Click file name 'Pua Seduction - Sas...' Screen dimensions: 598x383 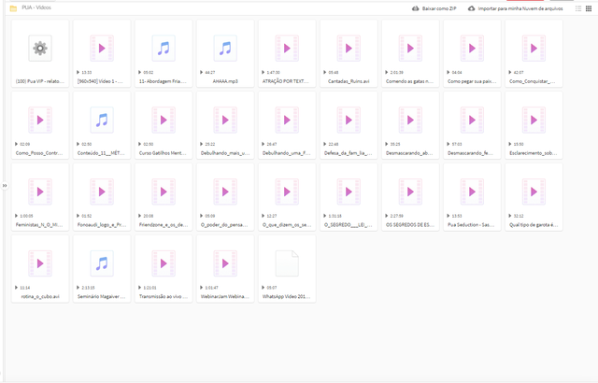(x=471, y=225)
